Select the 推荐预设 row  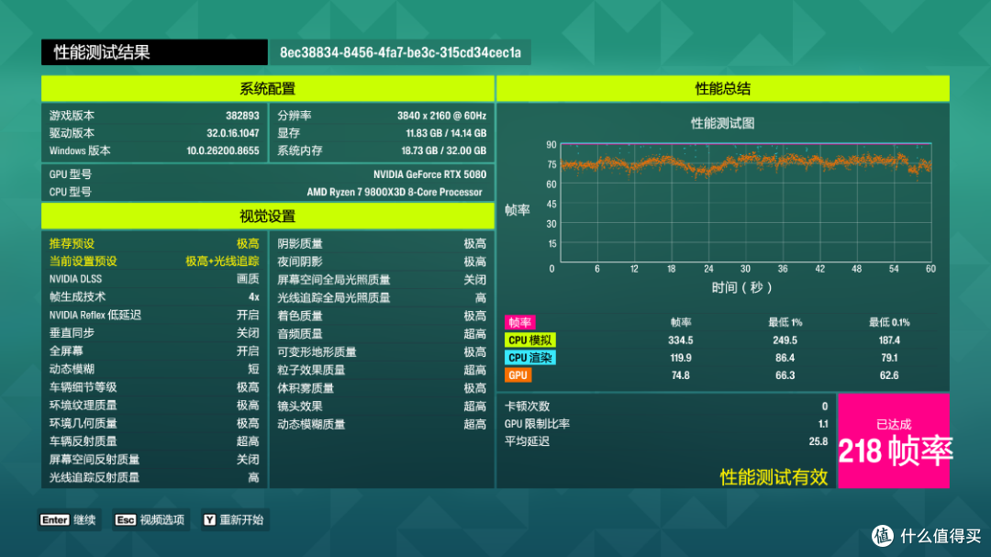point(154,243)
